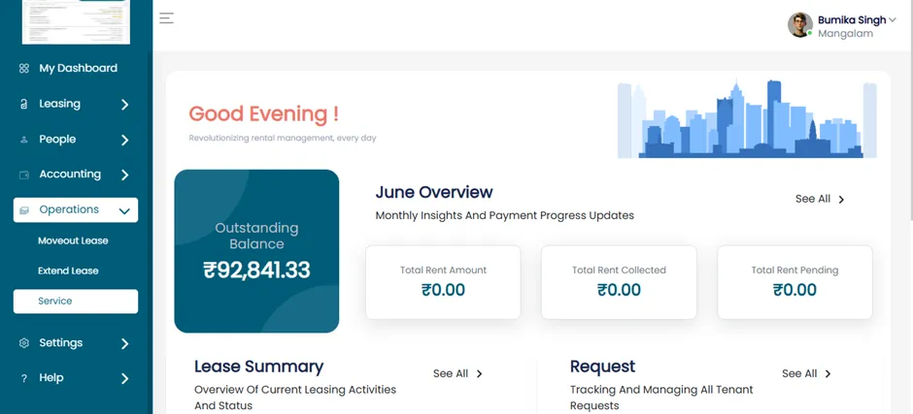Click the Accounting wallet icon

pos(24,175)
